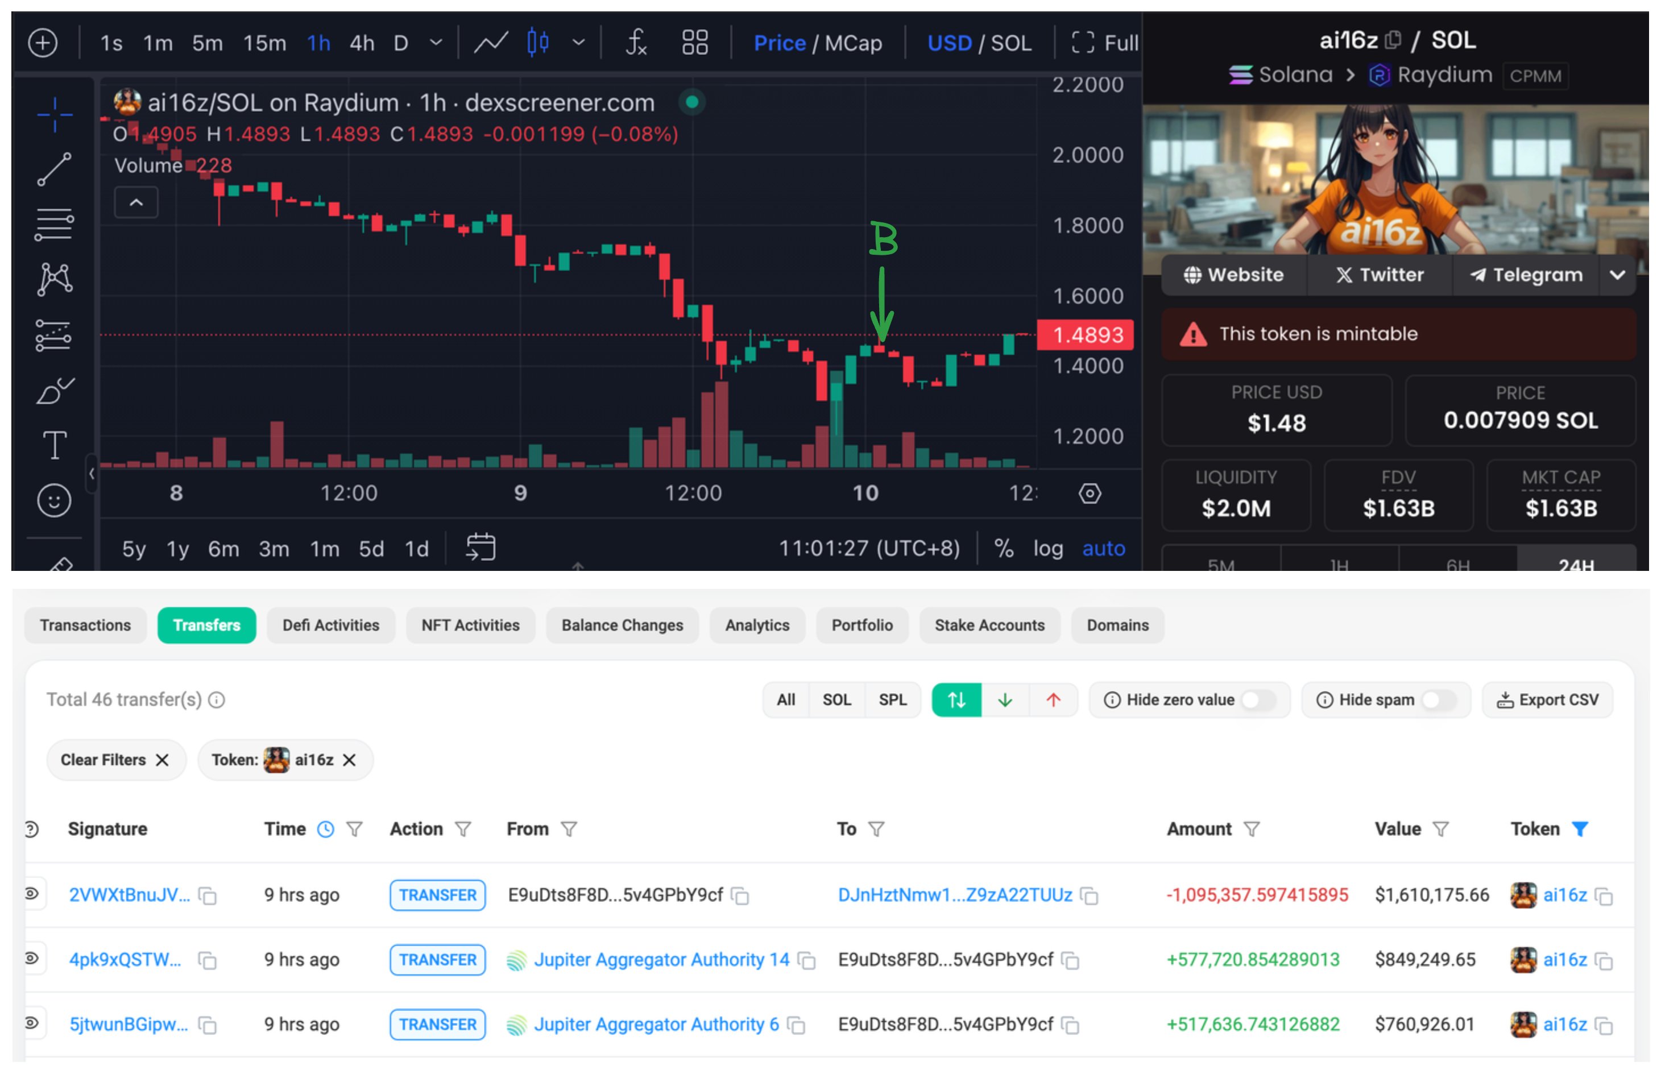The width and height of the screenshot is (1661, 1073).
Task: Open the Time column filter
Action: coord(355,829)
